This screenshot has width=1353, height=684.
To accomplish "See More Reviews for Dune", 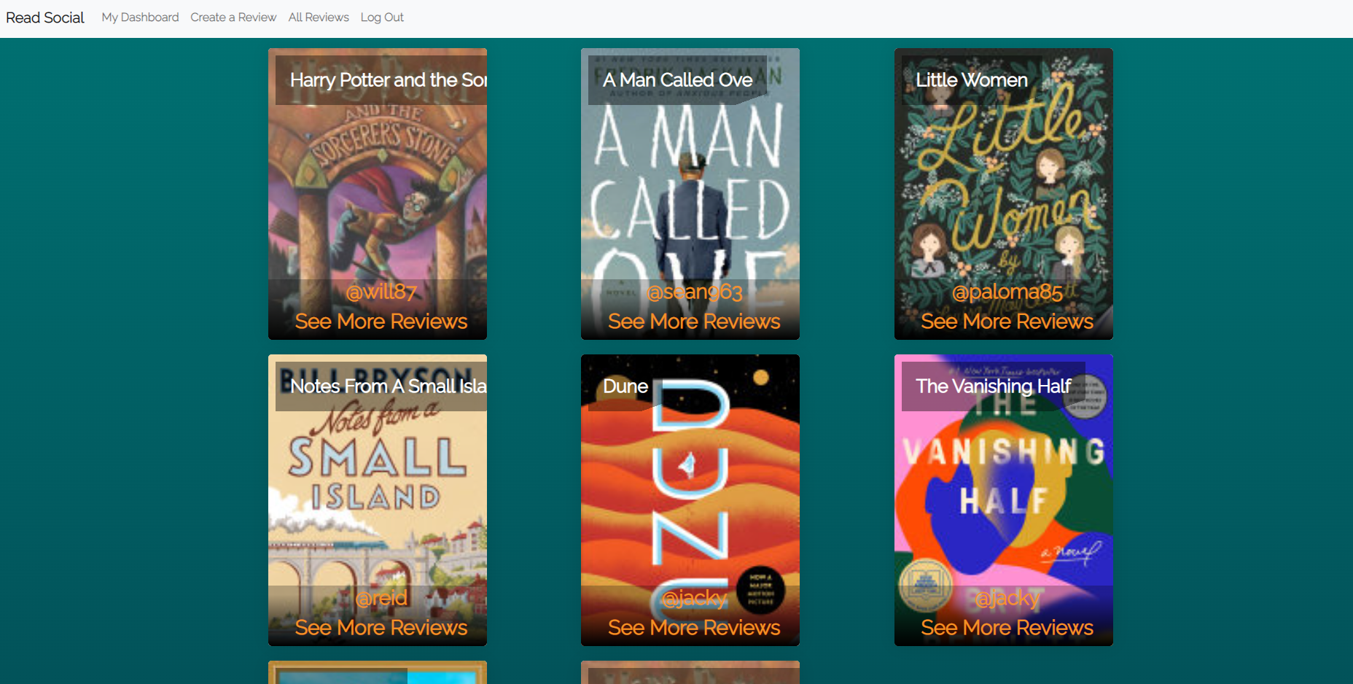I will [x=694, y=628].
